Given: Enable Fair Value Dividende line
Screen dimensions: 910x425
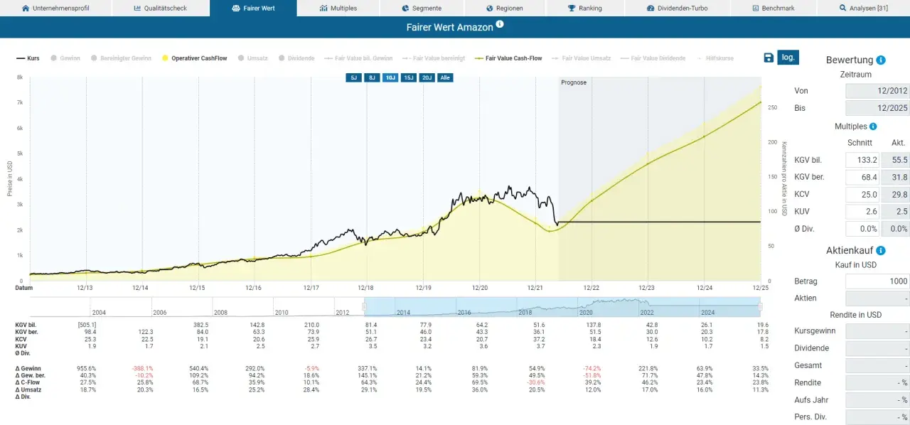Looking at the screenshot, I should [653, 58].
